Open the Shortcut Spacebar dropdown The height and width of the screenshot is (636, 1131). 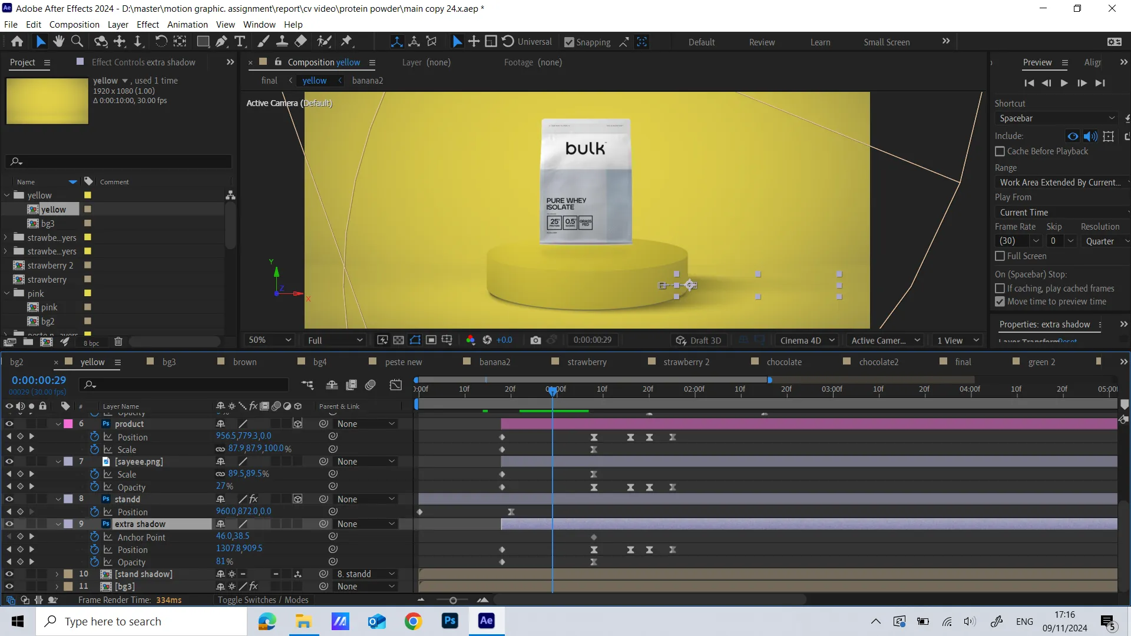tap(1057, 118)
